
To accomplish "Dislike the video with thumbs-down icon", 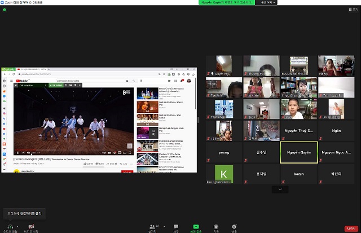I will coord(97,164).
